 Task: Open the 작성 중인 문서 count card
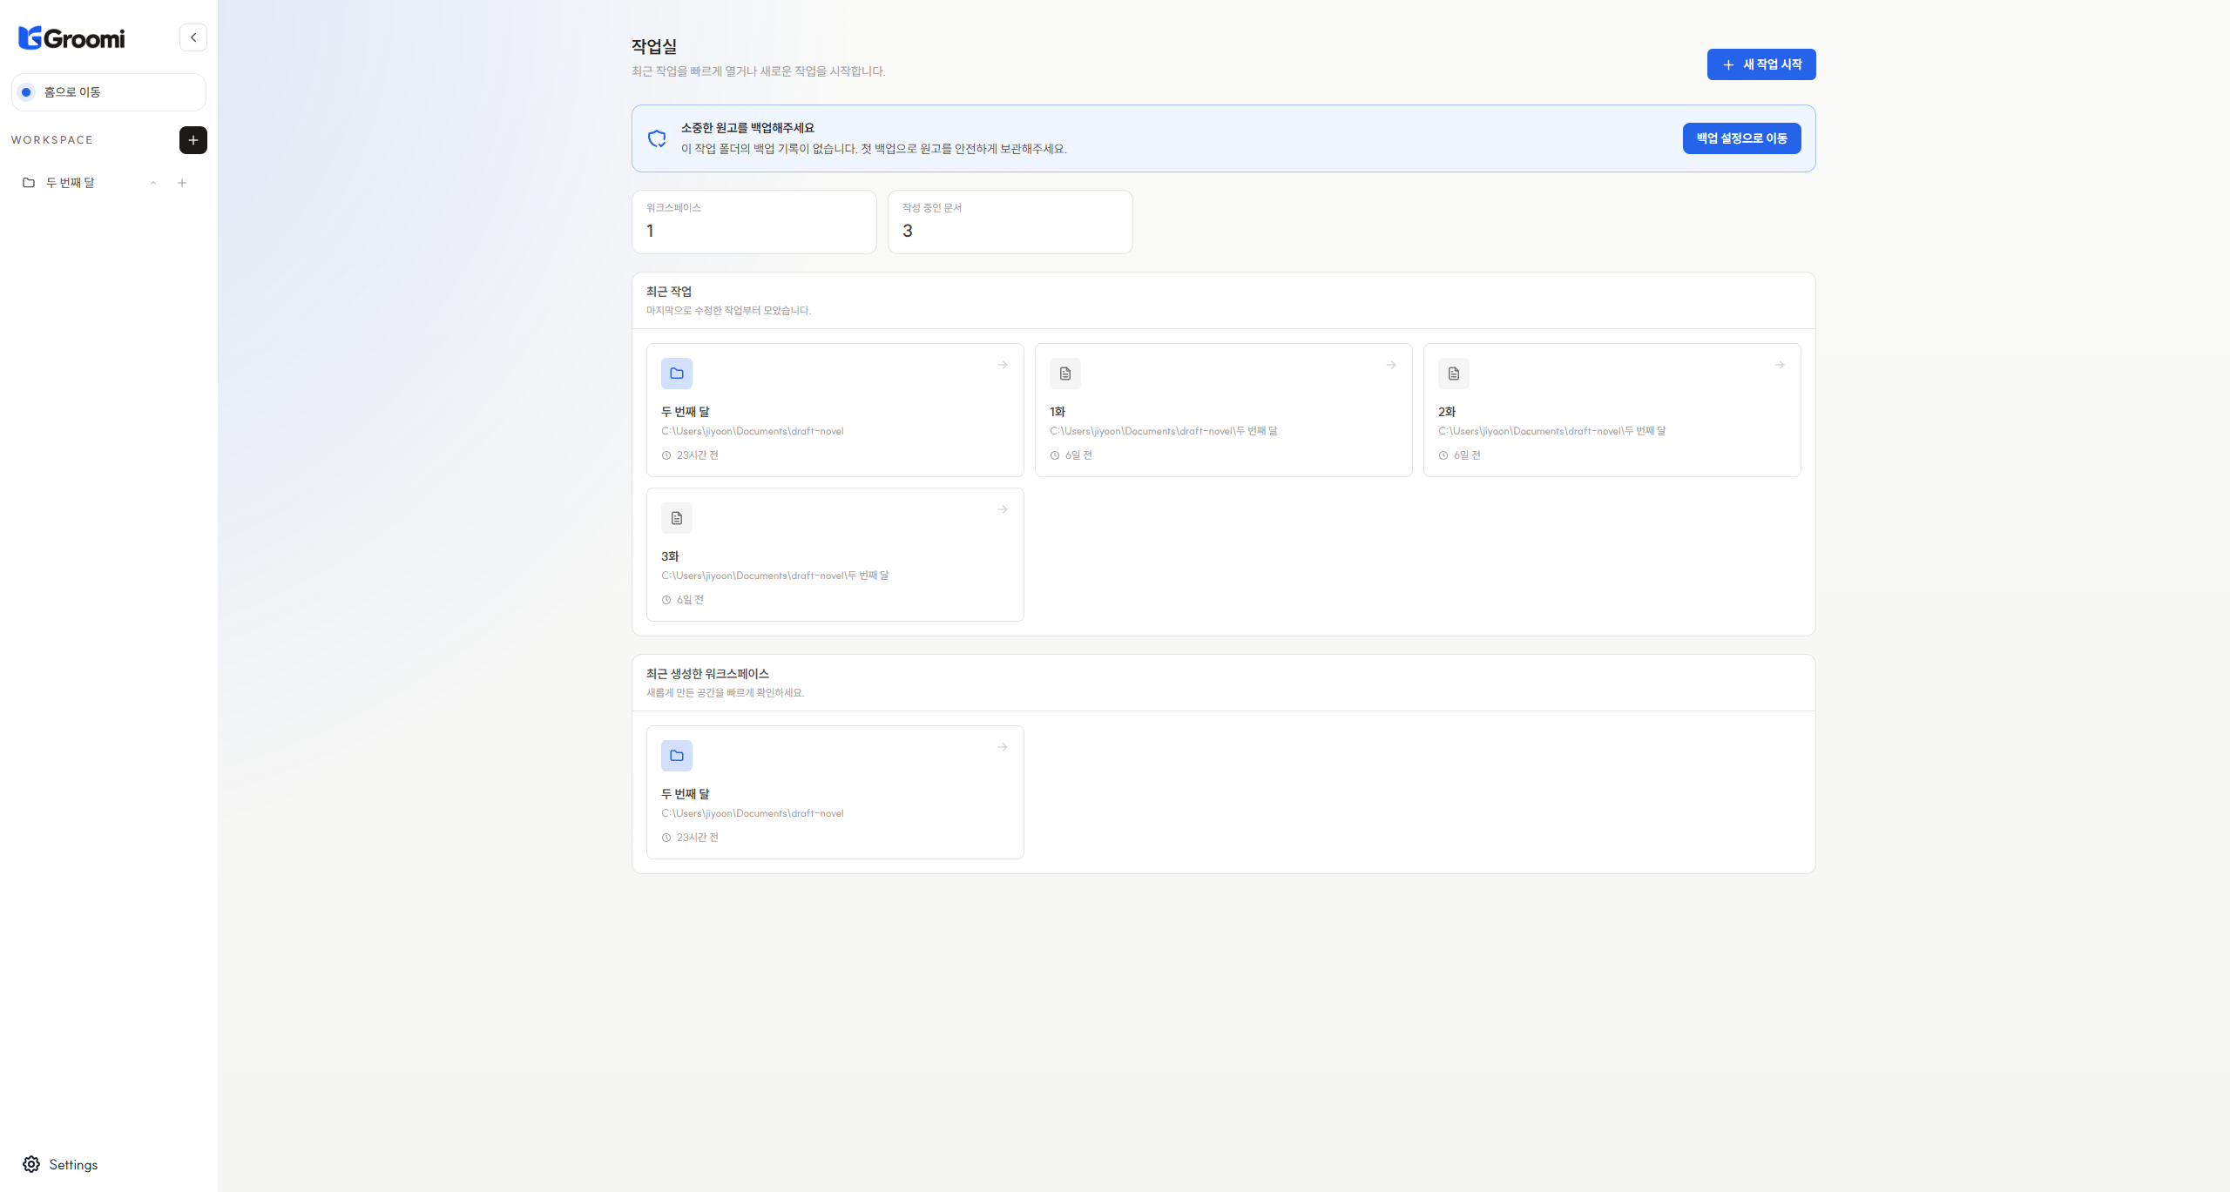(1010, 222)
